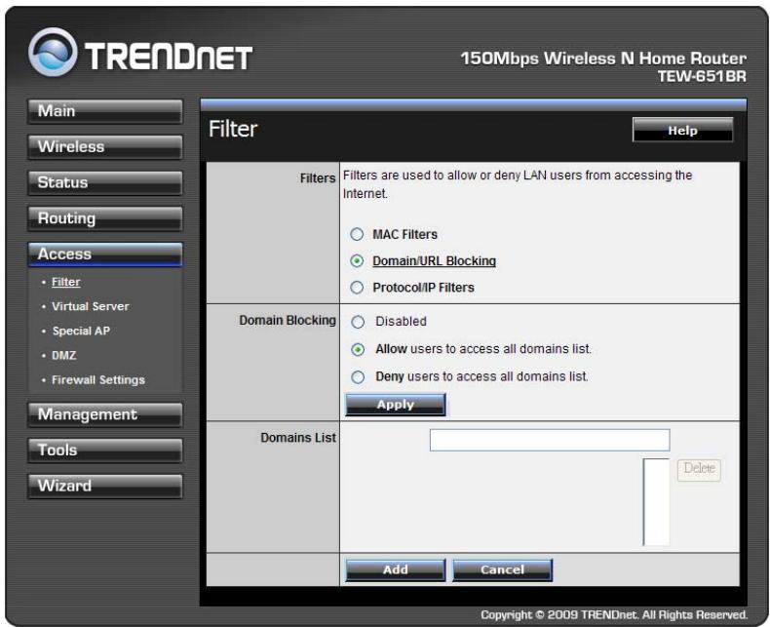
Task: Click the Domain Blocking label
Action: click(288, 321)
